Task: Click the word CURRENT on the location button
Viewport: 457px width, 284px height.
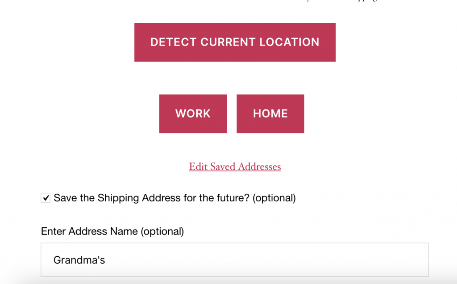Action: 228,42
